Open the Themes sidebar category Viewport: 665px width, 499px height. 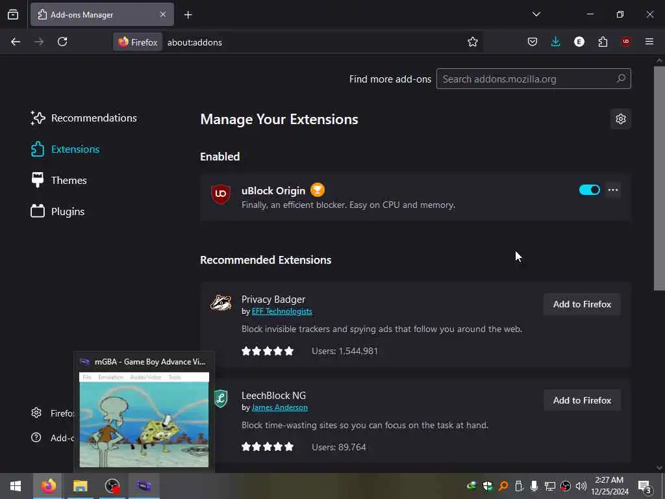point(58,181)
